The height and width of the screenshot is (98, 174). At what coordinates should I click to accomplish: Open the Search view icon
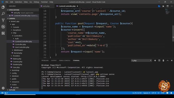[3, 14]
